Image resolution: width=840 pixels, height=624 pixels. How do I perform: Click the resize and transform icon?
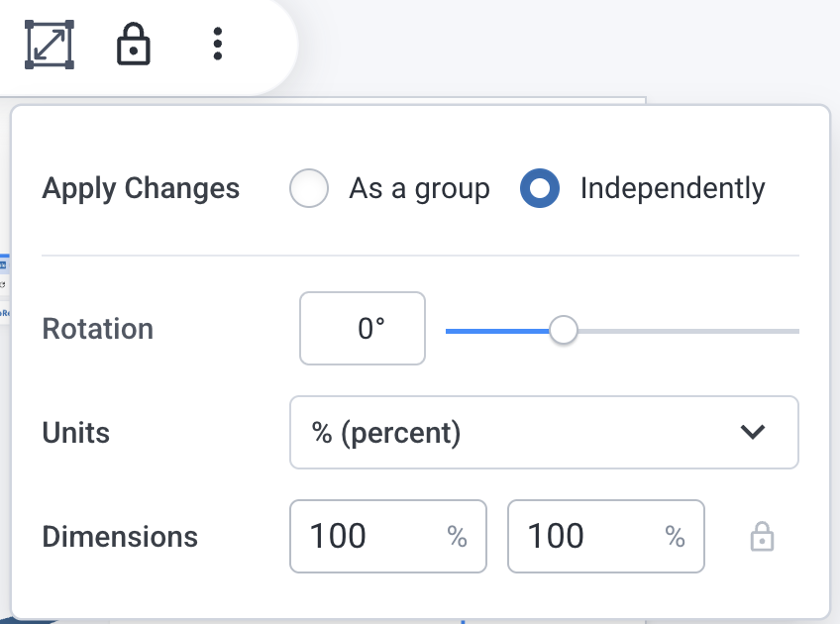pyautogui.click(x=50, y=45)
